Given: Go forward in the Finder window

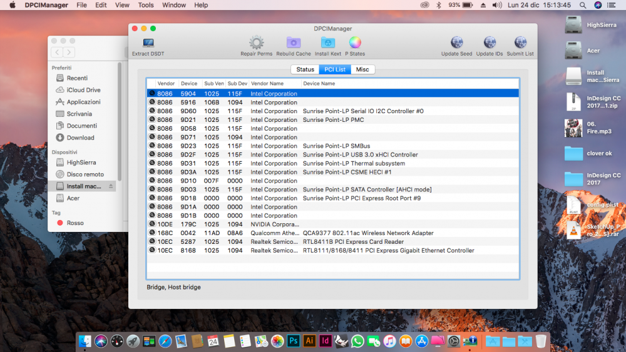Looking at the screenshot, I should pos(69,53).
